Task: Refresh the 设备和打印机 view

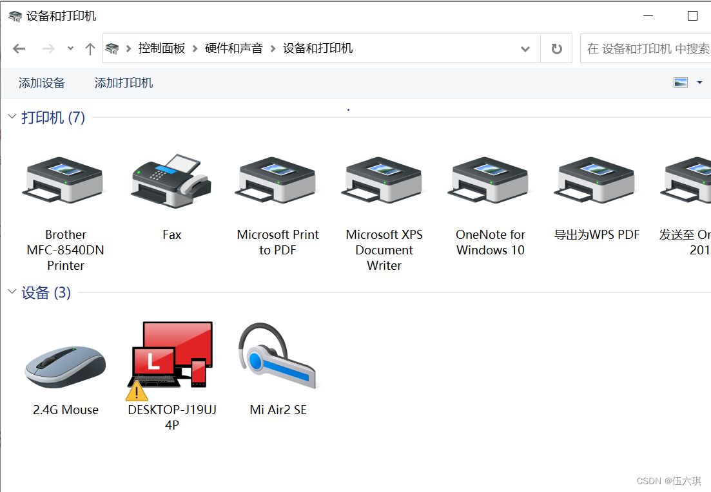Action: coord(556,48)
